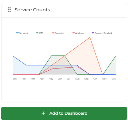Click the Aug axis label
Viewport: 128px width, 121px height.
coord(77,79)
